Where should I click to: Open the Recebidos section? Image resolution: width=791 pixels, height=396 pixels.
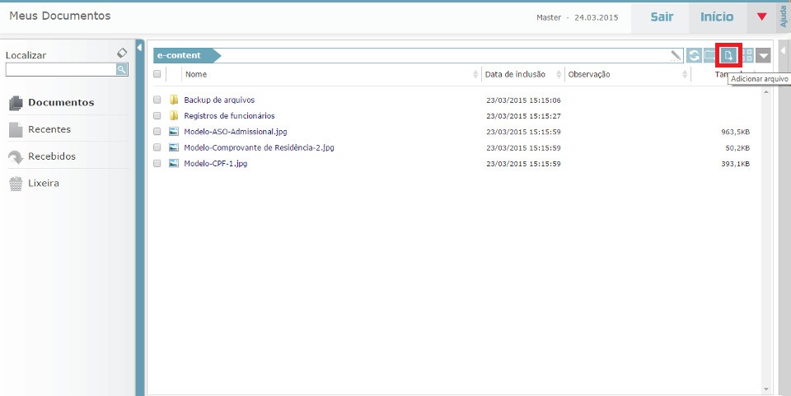[52, 156]
